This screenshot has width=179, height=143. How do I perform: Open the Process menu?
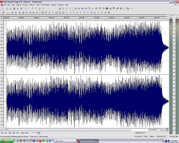tap(25, 5)
